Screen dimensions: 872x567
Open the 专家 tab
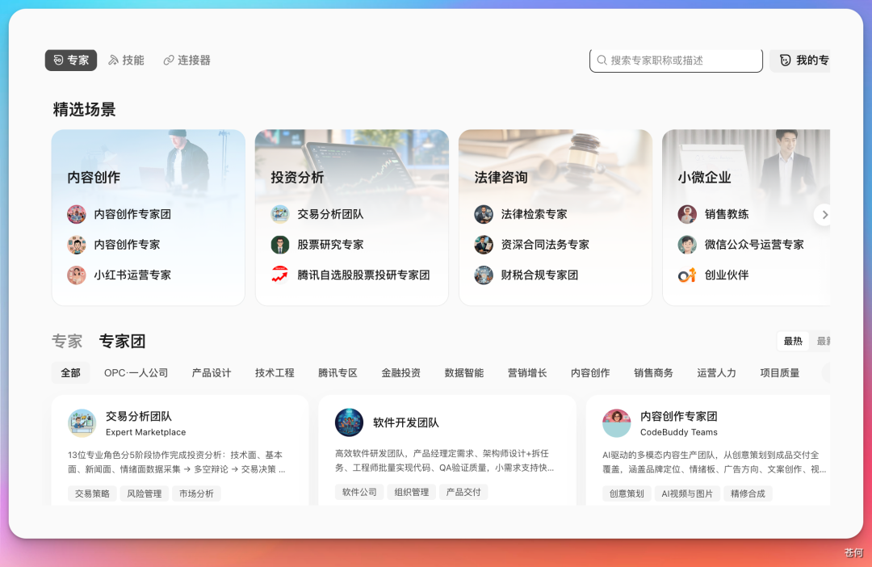[70, 60]
